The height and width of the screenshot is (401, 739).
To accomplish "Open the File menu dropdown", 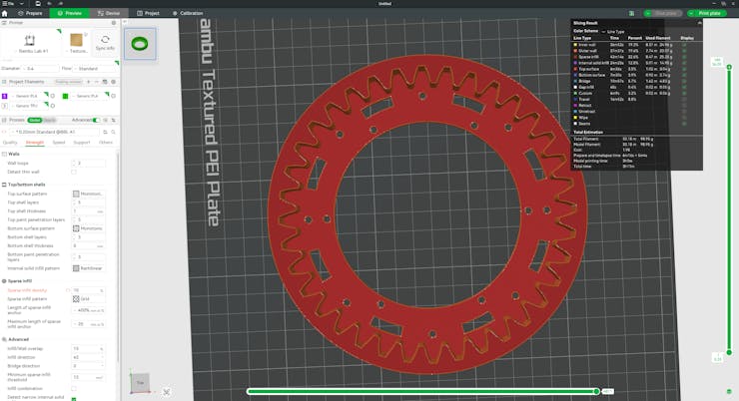I will pyautogui.click(x=12, y=3).
